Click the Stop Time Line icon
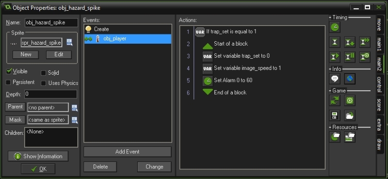Viewport: 388px width, 179px height. [x=365, y=57]
